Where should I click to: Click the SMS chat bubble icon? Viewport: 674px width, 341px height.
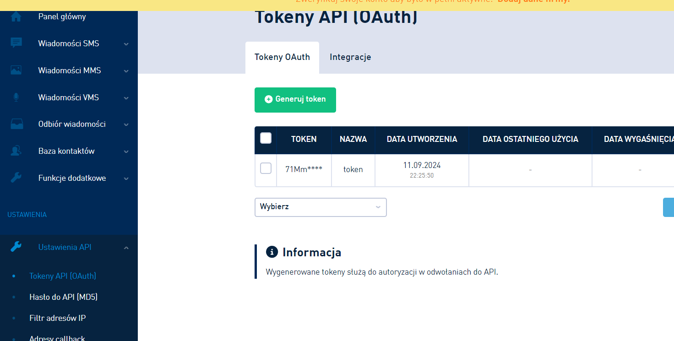[16, 43]
